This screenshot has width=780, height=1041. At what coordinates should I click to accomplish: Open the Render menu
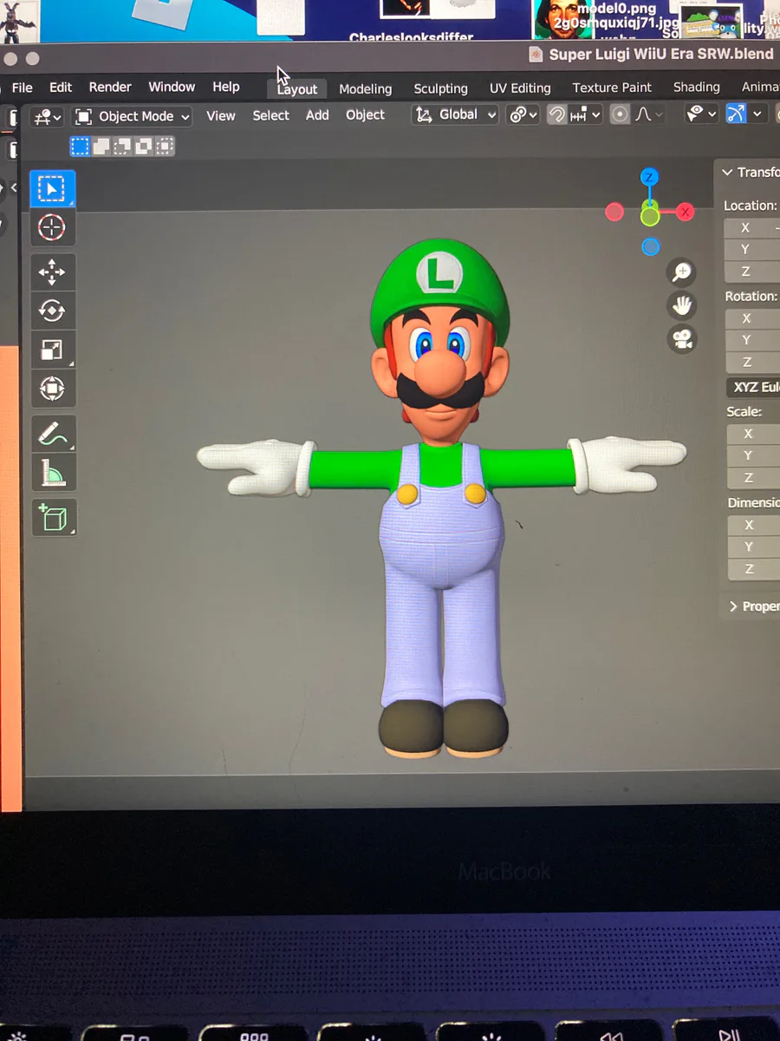click(x=110, y=88)
